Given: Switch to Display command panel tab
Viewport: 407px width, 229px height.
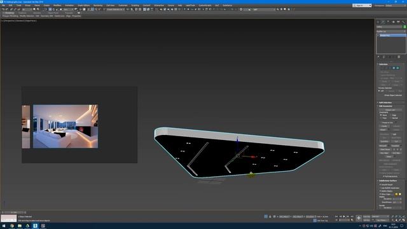Looking at the screenshot, I should 398,22.
